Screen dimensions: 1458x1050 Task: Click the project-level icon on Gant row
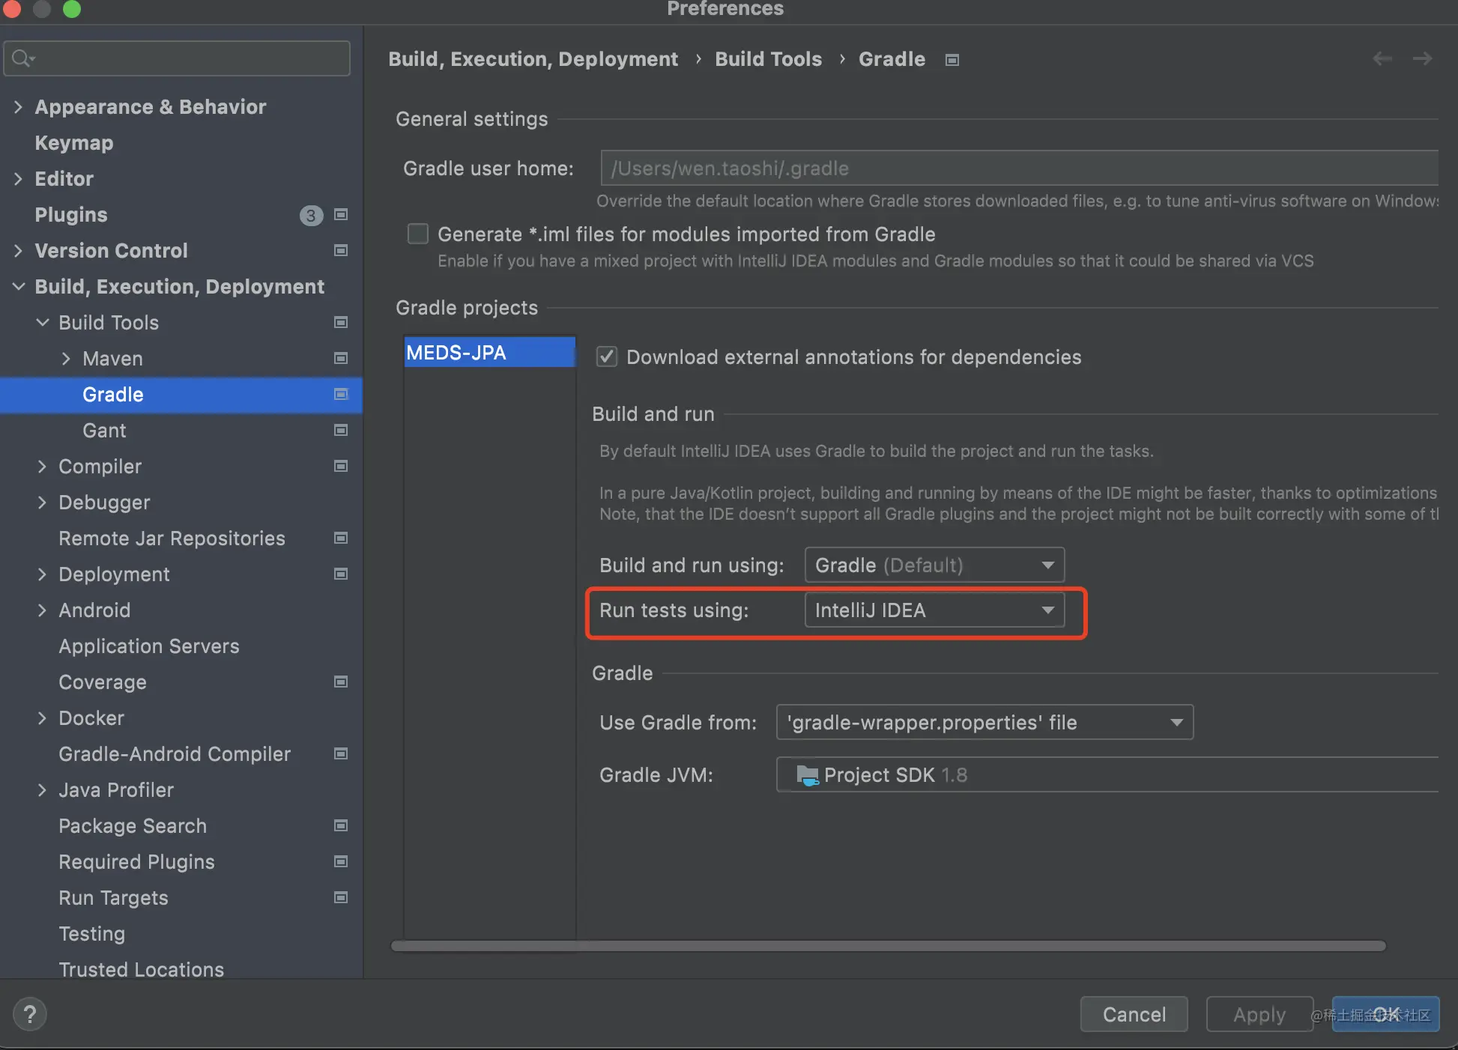point(341,431)
